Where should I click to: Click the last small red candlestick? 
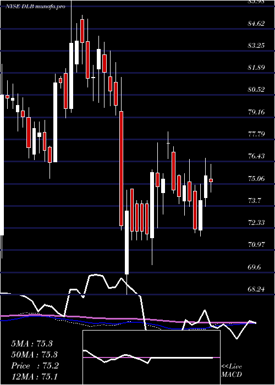(x=211, y=180)
